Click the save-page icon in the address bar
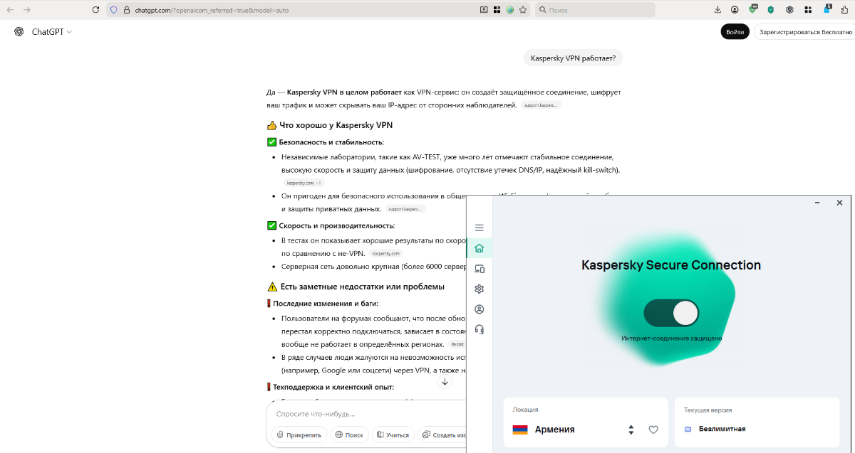This screenshot has height=453, width=855. point(484,10)
